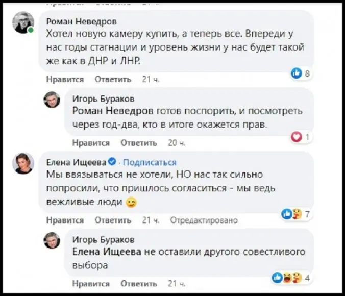The height and width of the screenshot is (296, 345).
Task: Show heart reaction on Бураков's first reply
Action: coord(300,137)
